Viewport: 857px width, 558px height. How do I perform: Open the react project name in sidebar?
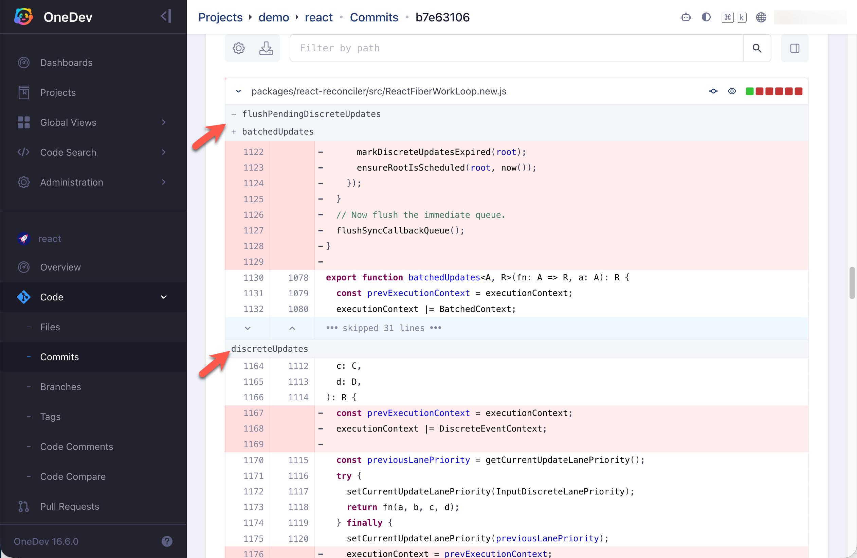(x=50, y=238)
